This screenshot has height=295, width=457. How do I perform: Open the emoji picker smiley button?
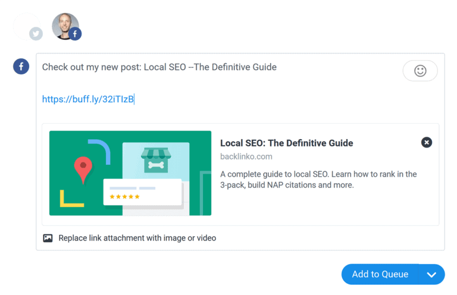point(420,71)
